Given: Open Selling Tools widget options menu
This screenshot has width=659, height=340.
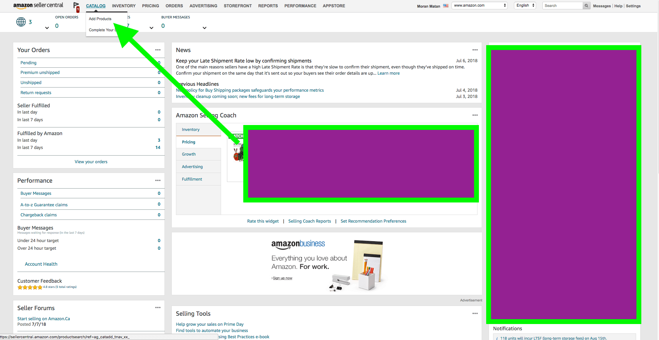Looking at the screenshot, I should pos(475,314).
